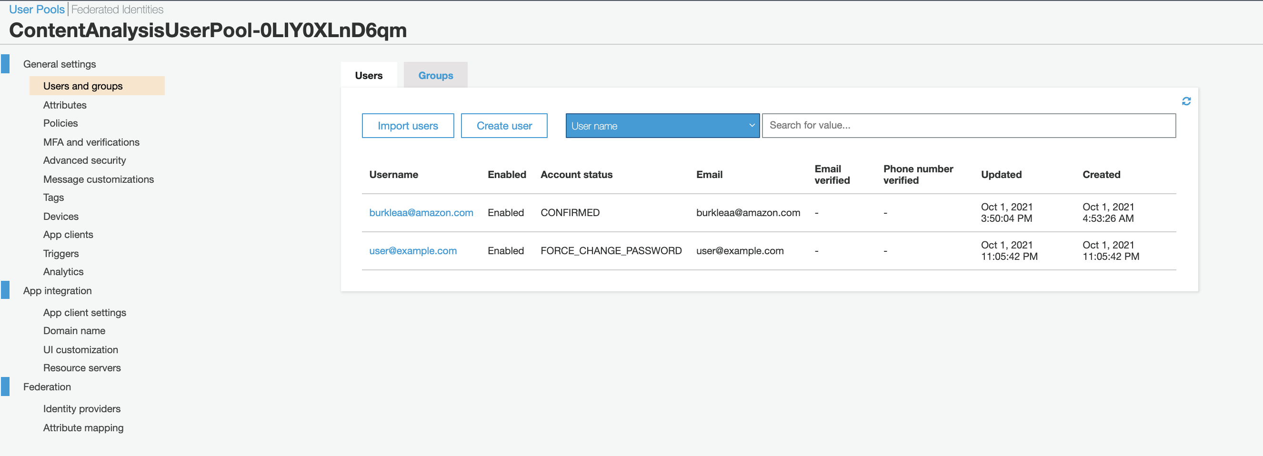Click the Email column header
The image size is (1263, 456).
click(x=709, y=175)
